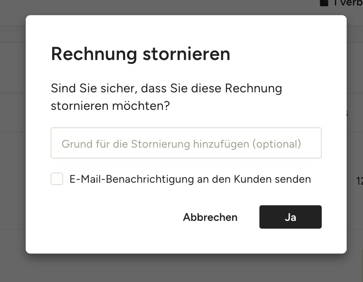Screen dimensions: 363x282
Task: Click the "E-Mail-Benachrichtigung an den Kunden senden" label
Action: click(190, 179)
